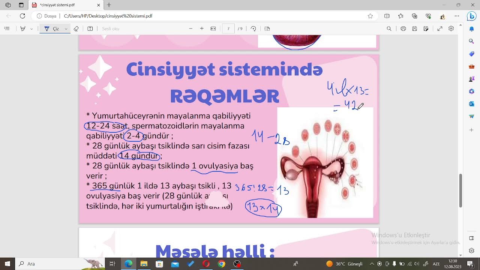Click the file path address bar
Screen dimensions: 480x270
(x=202, y=16)
